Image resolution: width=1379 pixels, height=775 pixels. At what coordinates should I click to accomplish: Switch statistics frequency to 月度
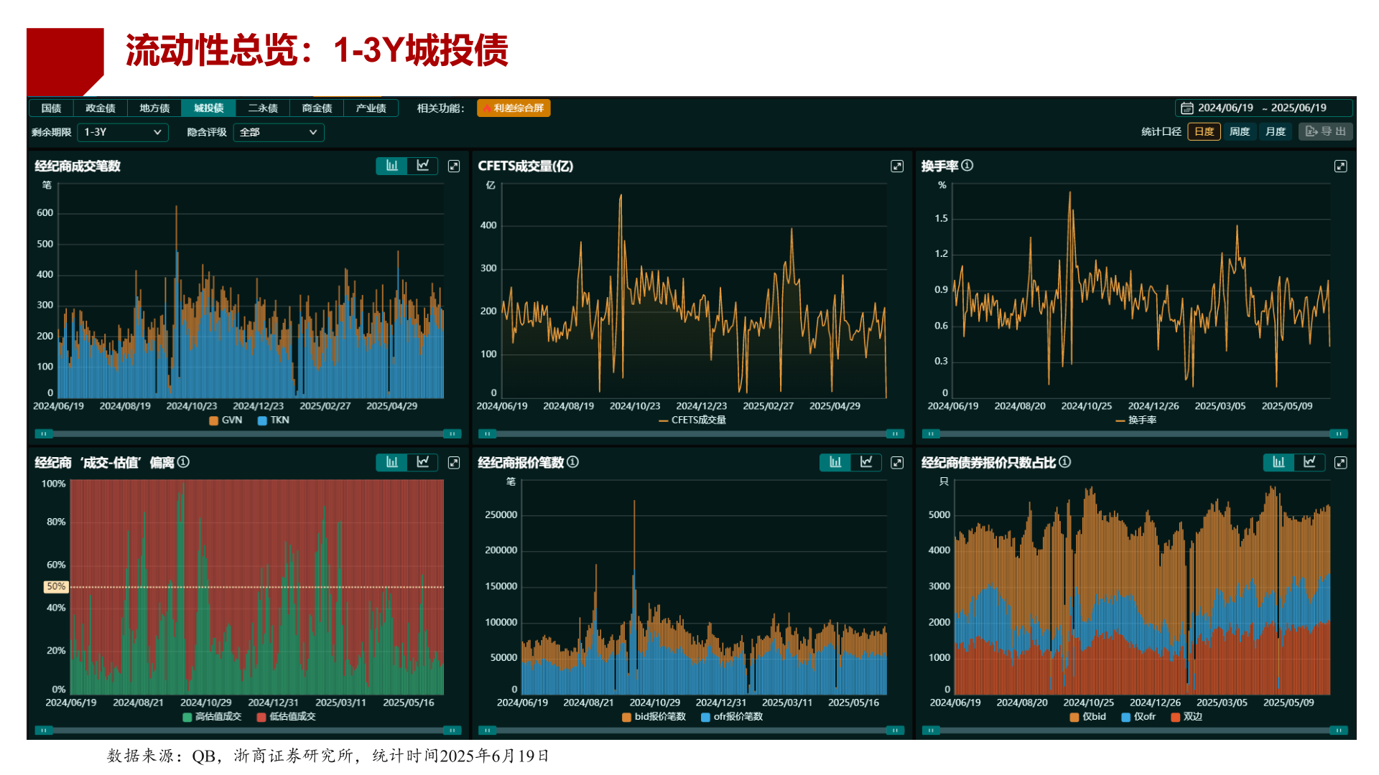[1276, 132]
